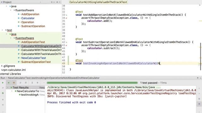Collapse the test folder node
202x113 pixels.
2,30
